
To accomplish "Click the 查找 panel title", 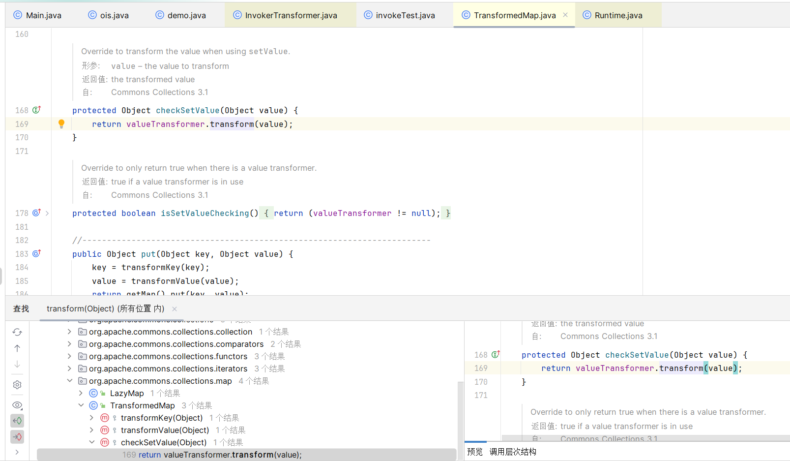I will coord(21,308).
